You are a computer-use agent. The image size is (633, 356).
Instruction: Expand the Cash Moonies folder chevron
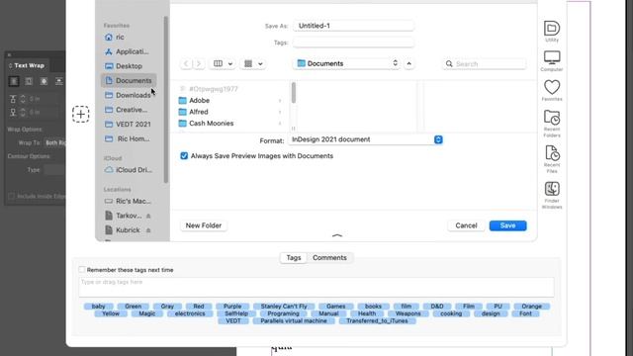[x=280, y=123]
